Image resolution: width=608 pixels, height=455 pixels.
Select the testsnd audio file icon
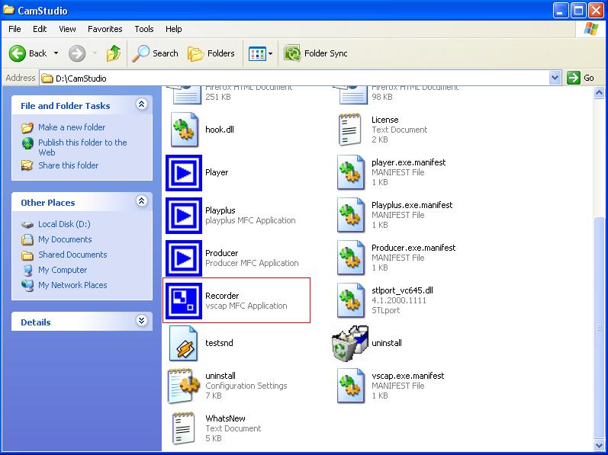183,343
